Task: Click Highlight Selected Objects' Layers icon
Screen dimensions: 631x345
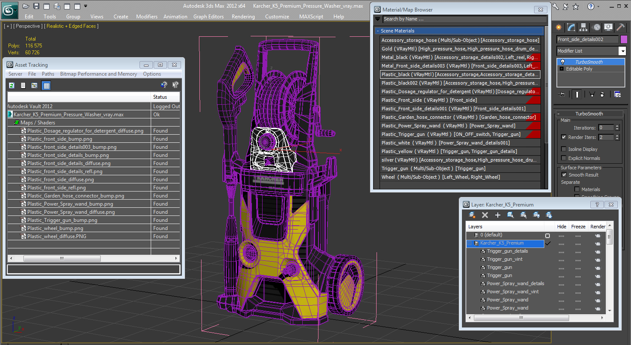Action: coord(523,215)
